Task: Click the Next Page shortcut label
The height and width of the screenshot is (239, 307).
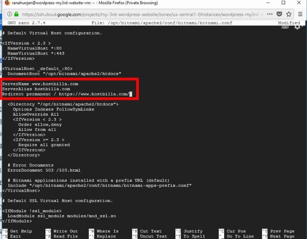Action: [x=282, y=236]
